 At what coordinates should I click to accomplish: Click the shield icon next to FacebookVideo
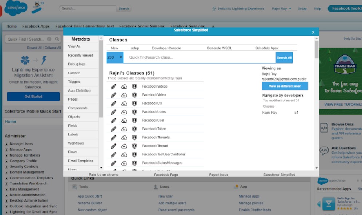134,95
